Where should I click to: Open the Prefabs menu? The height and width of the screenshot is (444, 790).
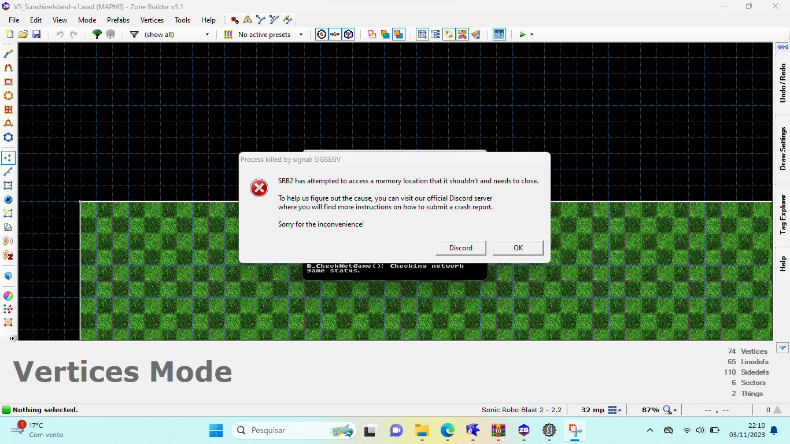point(118,20)
